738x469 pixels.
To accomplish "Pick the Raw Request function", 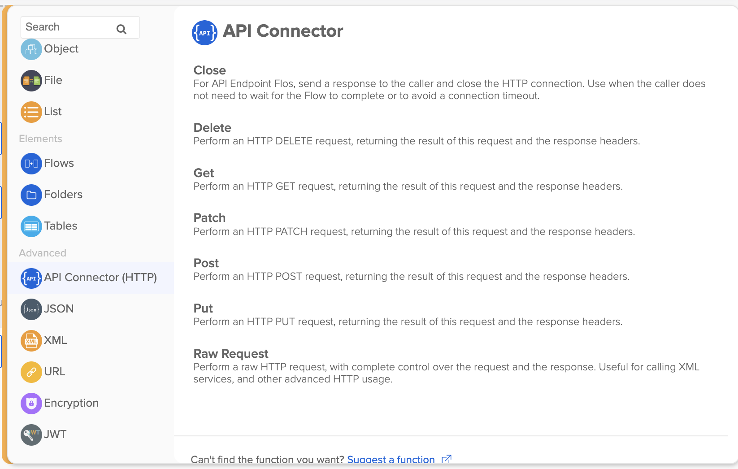I will (x=230, y=354).
